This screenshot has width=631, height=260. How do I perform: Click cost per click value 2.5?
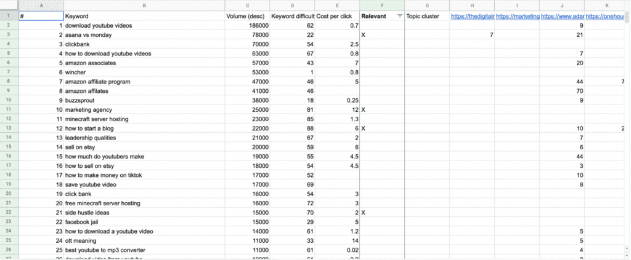click(x=354, y=44)
